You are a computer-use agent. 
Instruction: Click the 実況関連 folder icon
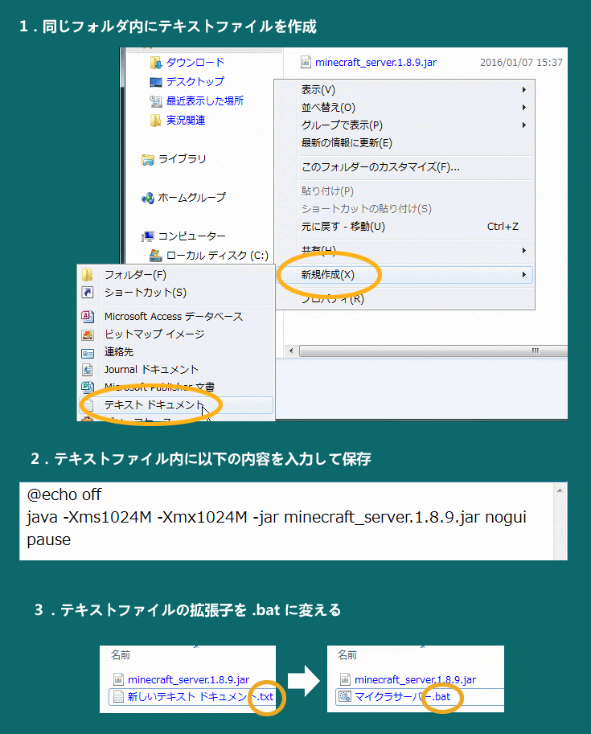pos(155,121)
